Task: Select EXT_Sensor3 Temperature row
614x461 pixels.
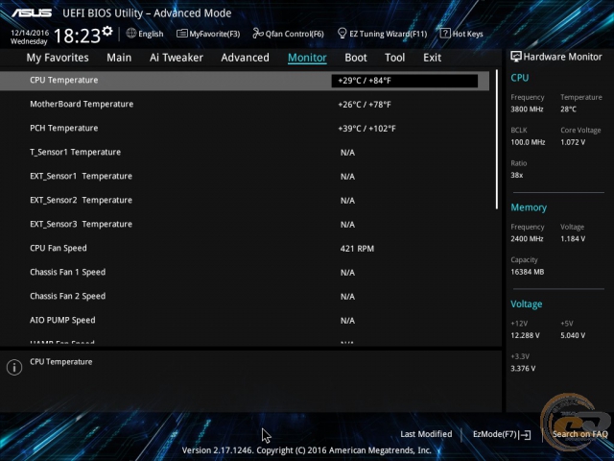Action: click(245, 224)
